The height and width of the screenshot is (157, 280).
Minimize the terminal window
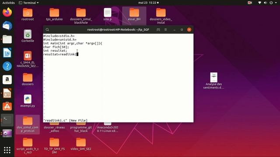174,30
